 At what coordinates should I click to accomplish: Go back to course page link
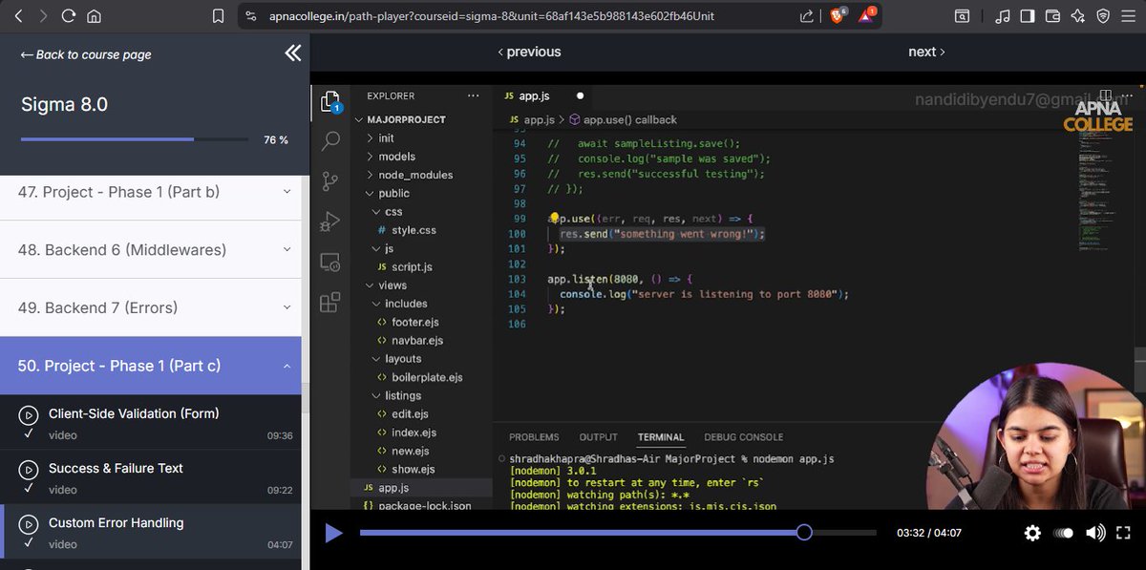86,54
